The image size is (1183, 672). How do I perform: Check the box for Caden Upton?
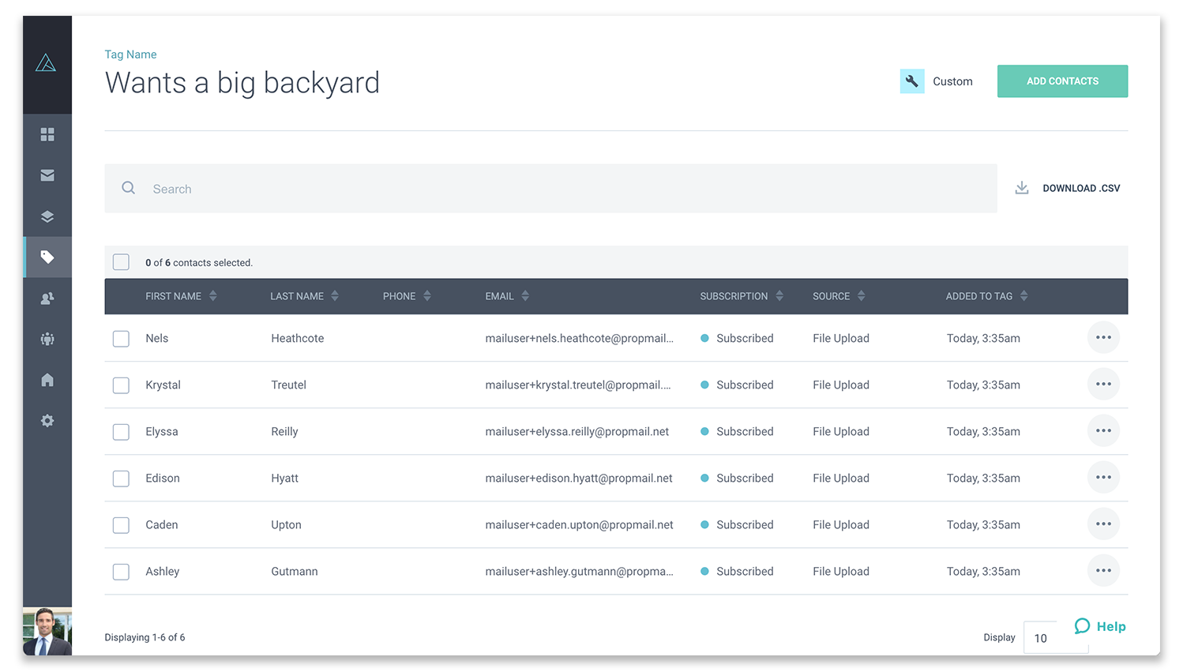(121, 525)
